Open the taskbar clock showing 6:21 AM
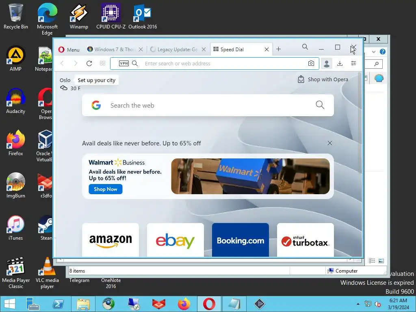416x312 pixels. [x=398, y=304]
